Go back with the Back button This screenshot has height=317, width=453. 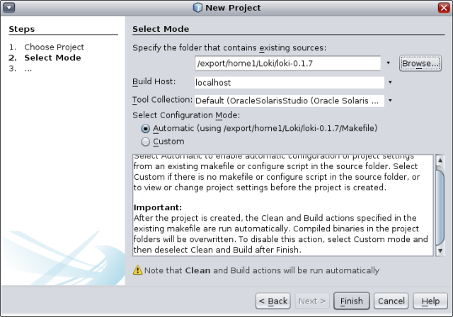pos(273,301)
